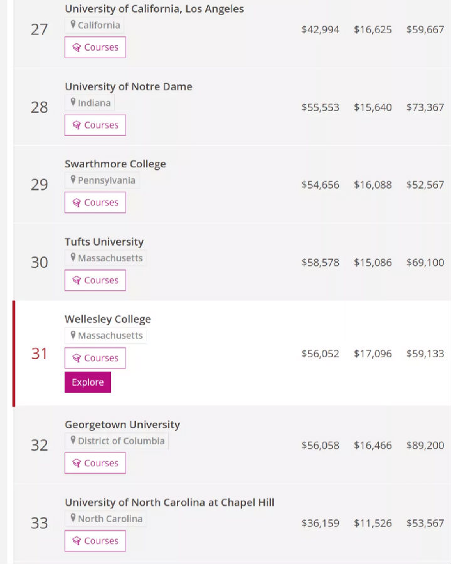Select the Pennsylvania location tag
The image size is (451, 564).
tap(103, 180)
